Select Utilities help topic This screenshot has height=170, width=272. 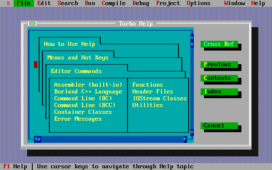[147, 105]
